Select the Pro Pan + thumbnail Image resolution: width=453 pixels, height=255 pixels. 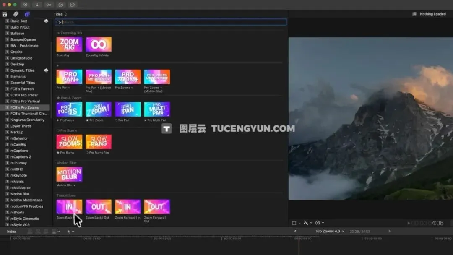[69, 77]
